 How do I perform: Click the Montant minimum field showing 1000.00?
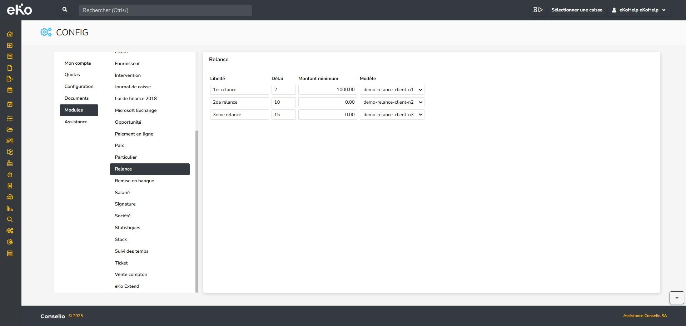(328, 90)
